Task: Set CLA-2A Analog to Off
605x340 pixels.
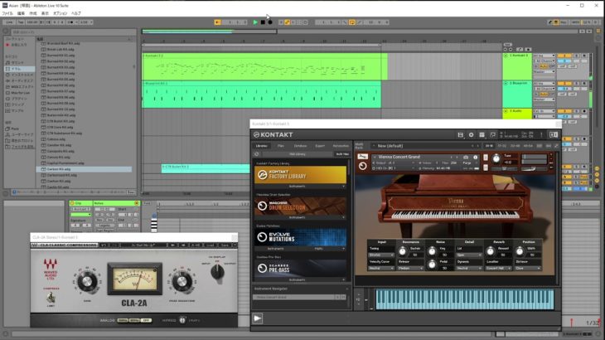Action: (146, 320)
